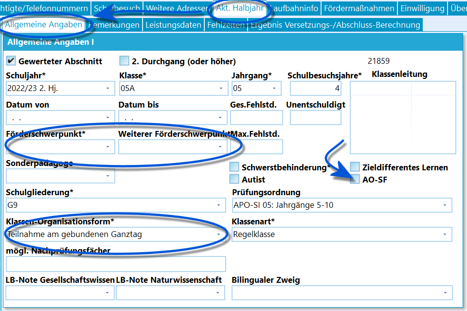
Task: Expand the Förderschwerpunkt dropdown
Action: pyautogui.click(x=60, y=147)
